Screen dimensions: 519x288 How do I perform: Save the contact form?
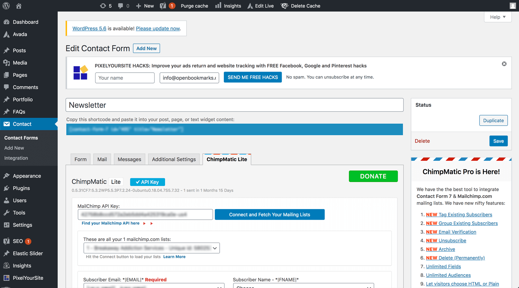tap(498, 141)
